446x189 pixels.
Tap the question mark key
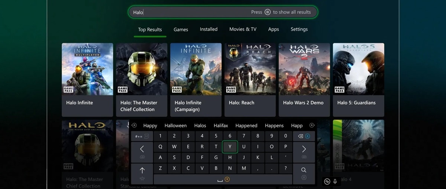[285, 168]
